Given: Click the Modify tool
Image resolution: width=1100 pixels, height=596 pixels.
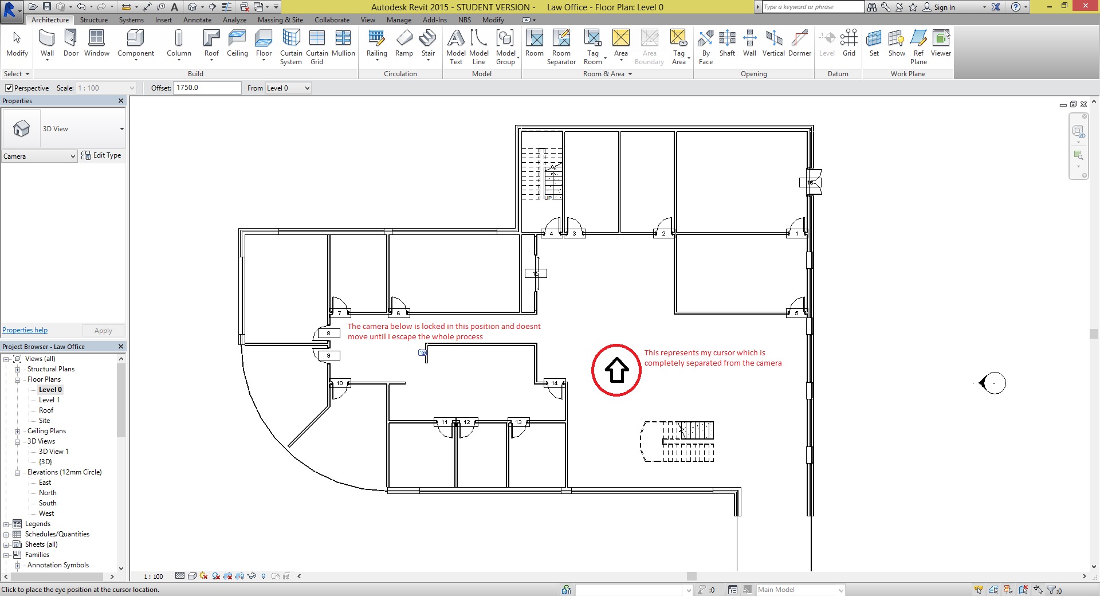Looking at the screenshot, I should [17, 44].
